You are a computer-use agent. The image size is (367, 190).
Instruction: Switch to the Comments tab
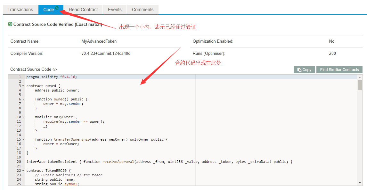143,10
